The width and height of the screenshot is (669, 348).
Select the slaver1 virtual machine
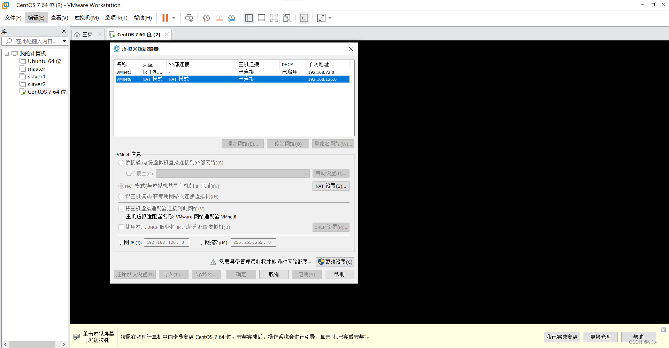(36, 77)
